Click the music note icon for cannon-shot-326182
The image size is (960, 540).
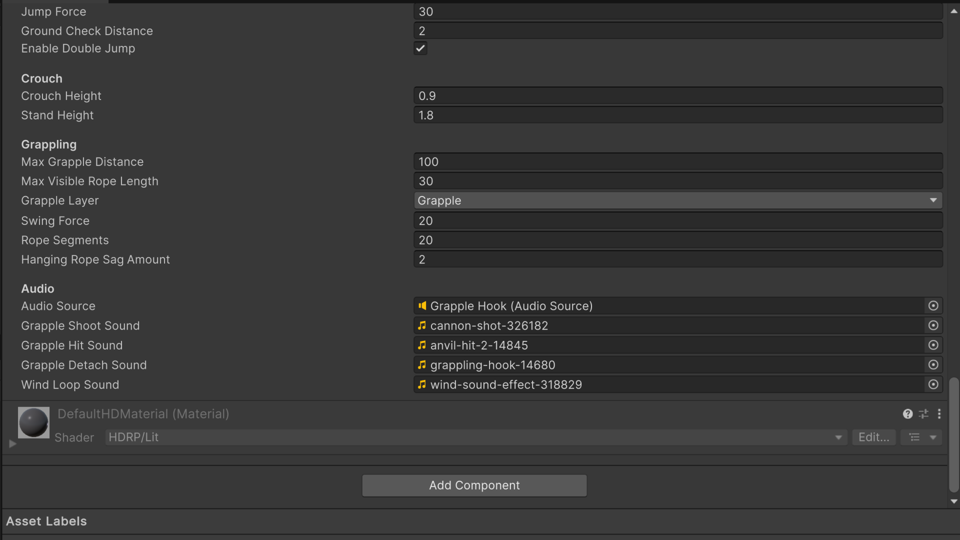tap(422, 325)
